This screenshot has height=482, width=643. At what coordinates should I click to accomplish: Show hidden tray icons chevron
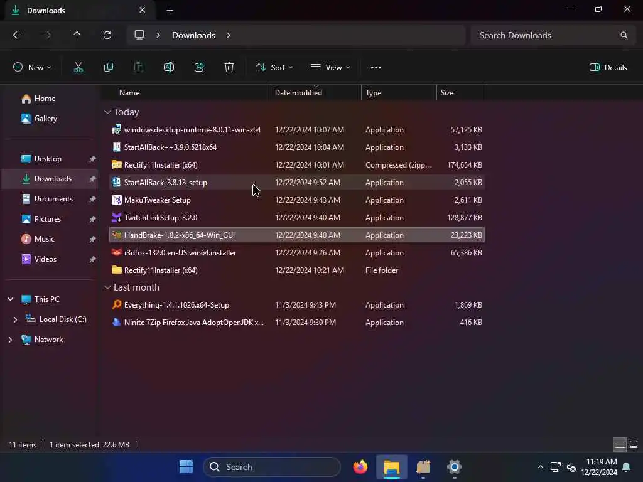(541, 467)
